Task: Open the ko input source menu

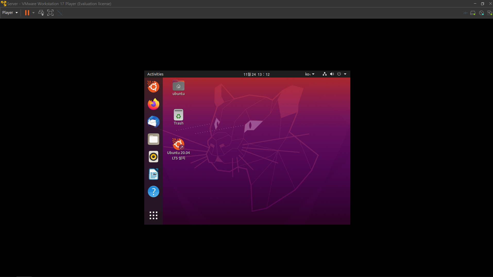Action: click(x=310, y=74)
